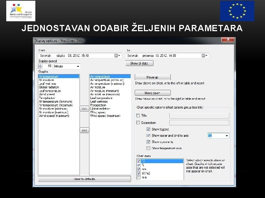
Task: Uncheck the % chart axis
Action: (x=139, y=165)
